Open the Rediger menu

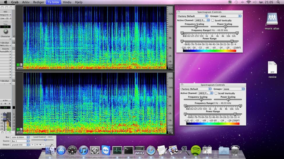point(38,2)
